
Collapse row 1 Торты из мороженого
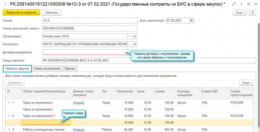click(x=9, y=103)
